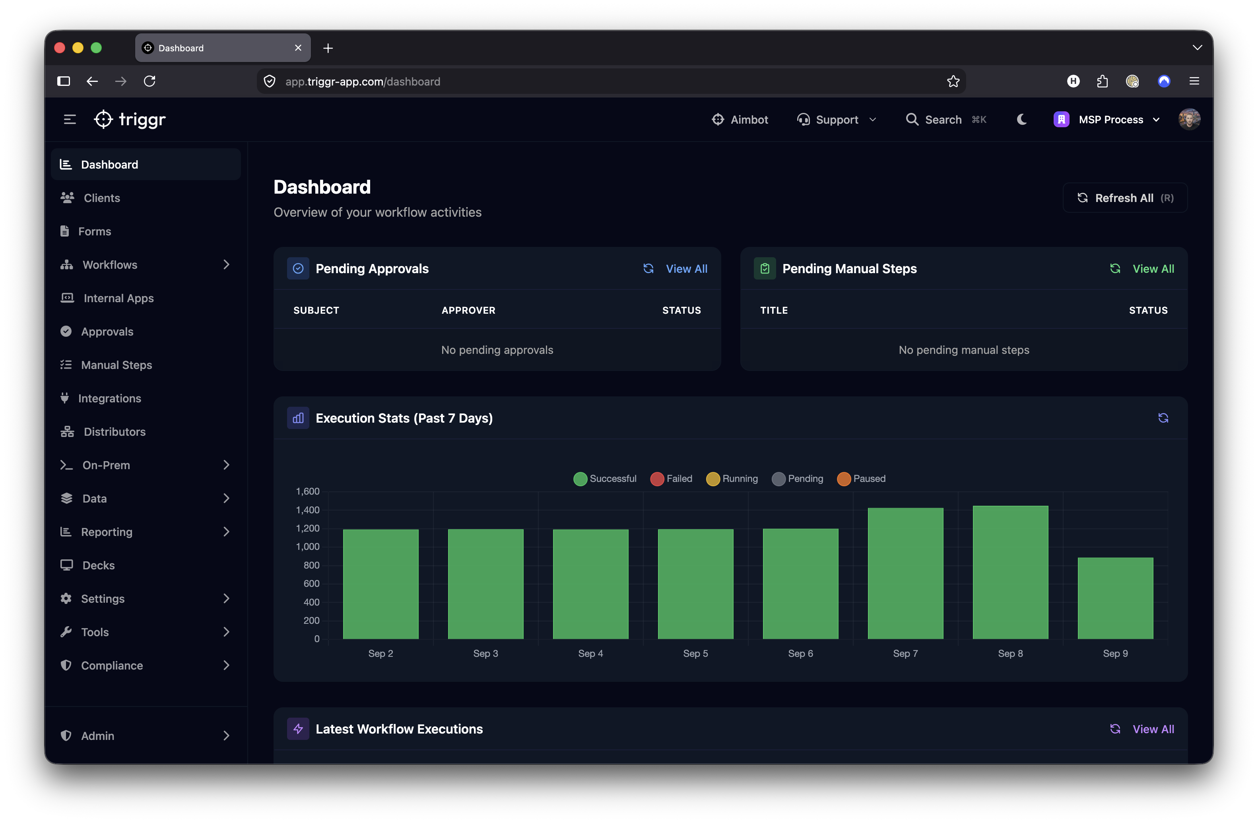Open browser application menu

click(x=1194, y=81)
